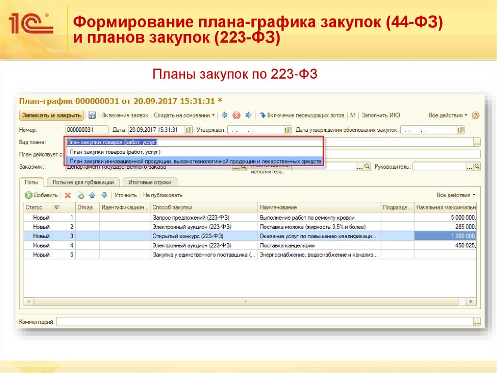Click the Не публиковать button
497x373 pixels.
tap(163, 195)
